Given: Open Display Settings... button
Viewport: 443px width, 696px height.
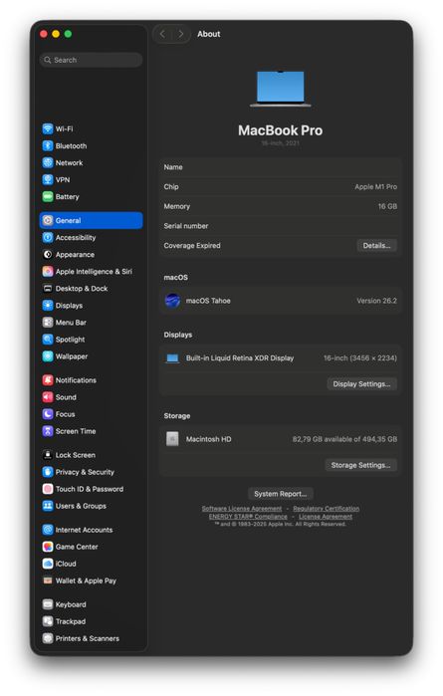Looking at the screenshot, I should point(361,384).
